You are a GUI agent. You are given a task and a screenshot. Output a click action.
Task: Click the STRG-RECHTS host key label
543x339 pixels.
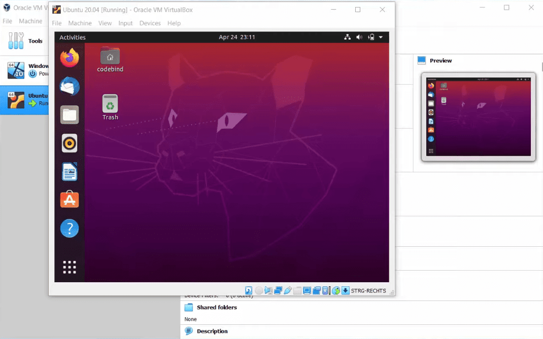[368, 290]
